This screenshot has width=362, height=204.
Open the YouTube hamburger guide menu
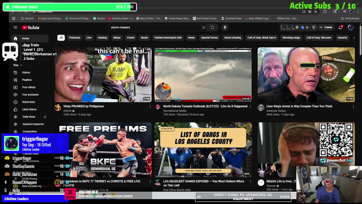point(15,27)
